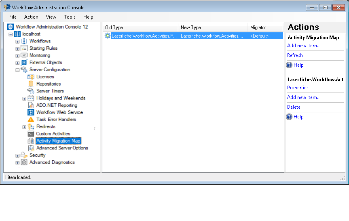Viewport: 349px width, 221px height.
Task: Click the Server Timers clock icon
Action: 31,91
